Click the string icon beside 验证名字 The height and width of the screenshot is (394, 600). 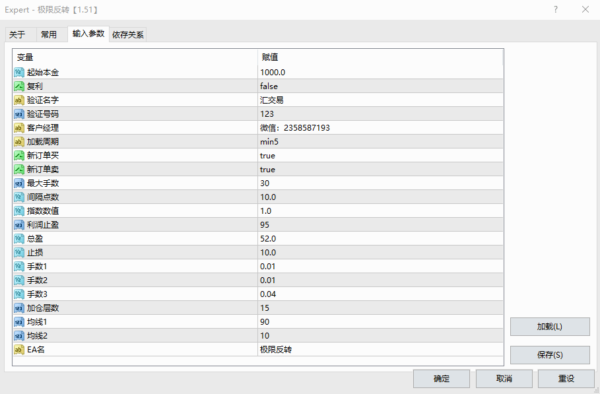pyautogui.click(x=19, y=100)
